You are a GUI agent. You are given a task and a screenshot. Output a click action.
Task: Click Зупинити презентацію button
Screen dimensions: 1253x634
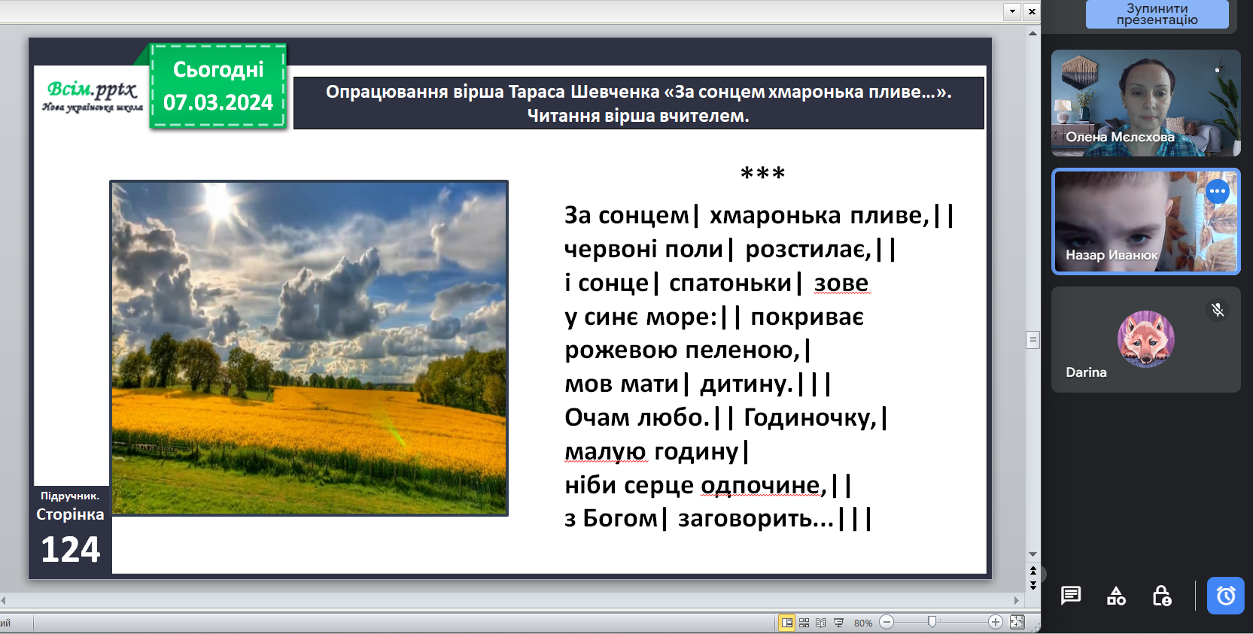click(1157, 14)
